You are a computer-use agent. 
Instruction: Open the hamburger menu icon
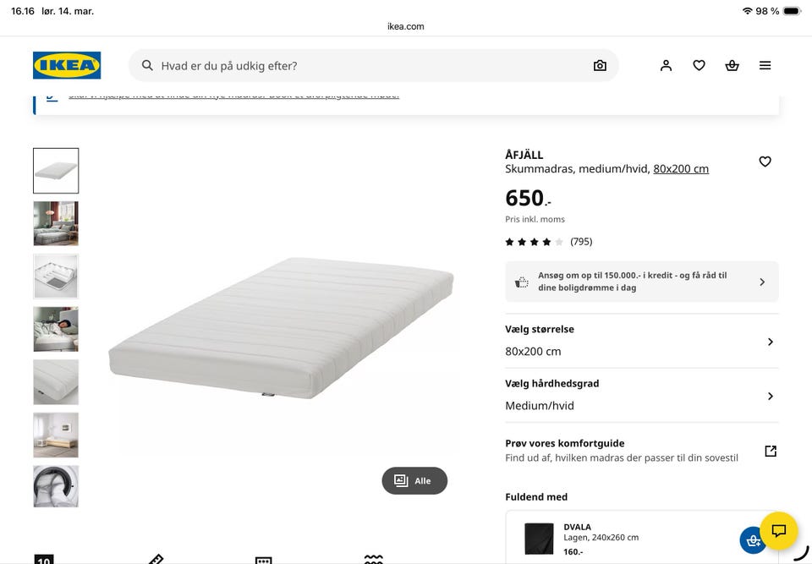[x=765, y=65]
